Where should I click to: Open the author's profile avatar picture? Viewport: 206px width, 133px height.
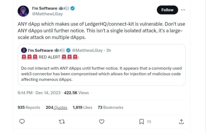[23, 11]
